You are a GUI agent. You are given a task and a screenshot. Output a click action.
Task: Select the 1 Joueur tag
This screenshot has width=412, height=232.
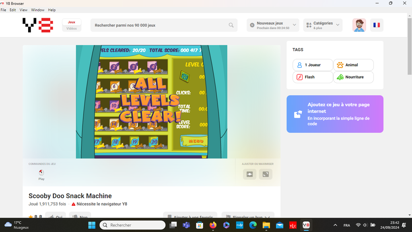(x=313, y=65)
